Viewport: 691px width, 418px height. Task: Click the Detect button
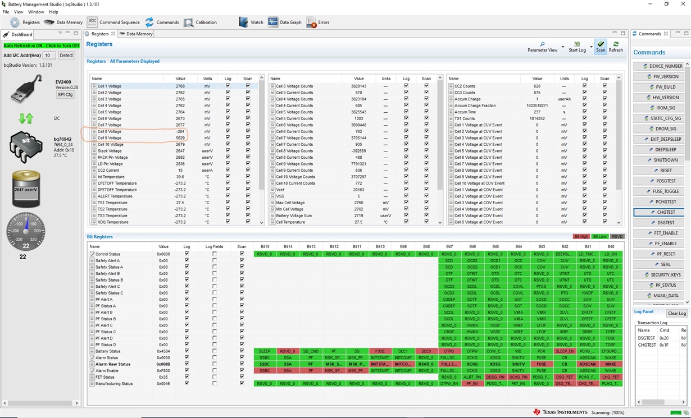pyautogui.click(x=66, y=56)
